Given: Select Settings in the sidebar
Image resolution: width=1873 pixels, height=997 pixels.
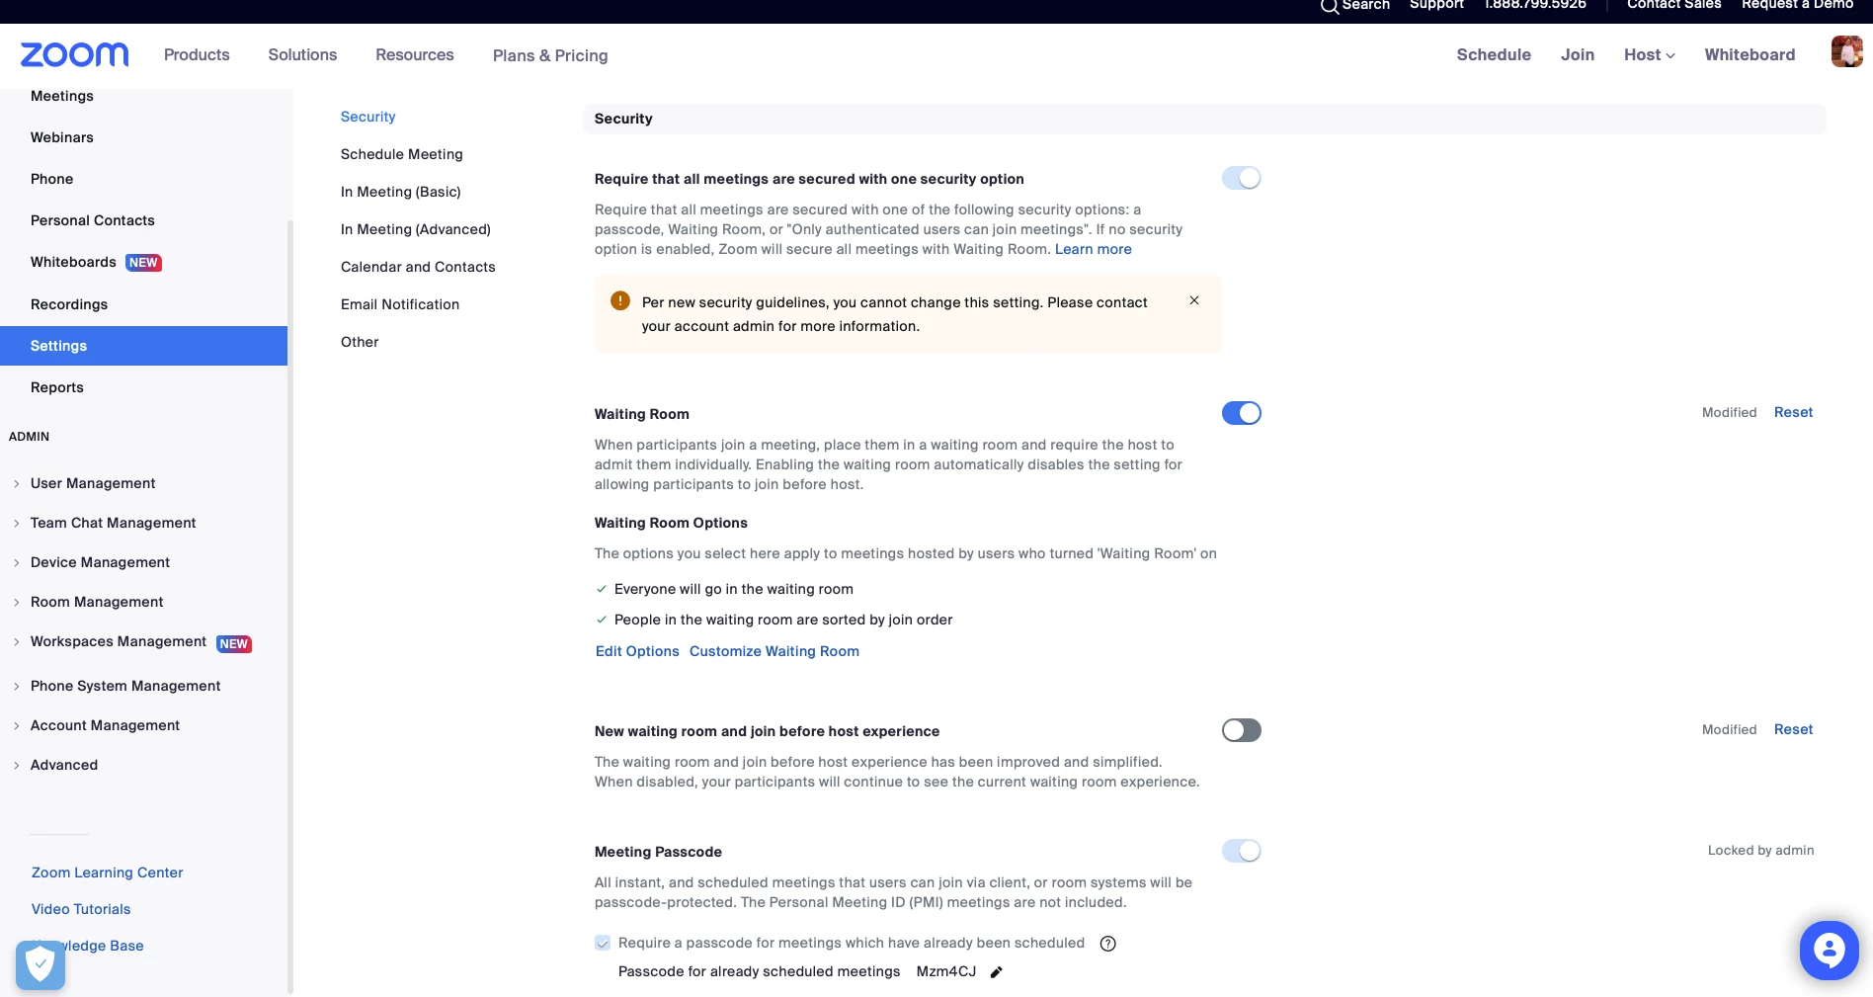Looking at the screenshot, I should point(143,346).
